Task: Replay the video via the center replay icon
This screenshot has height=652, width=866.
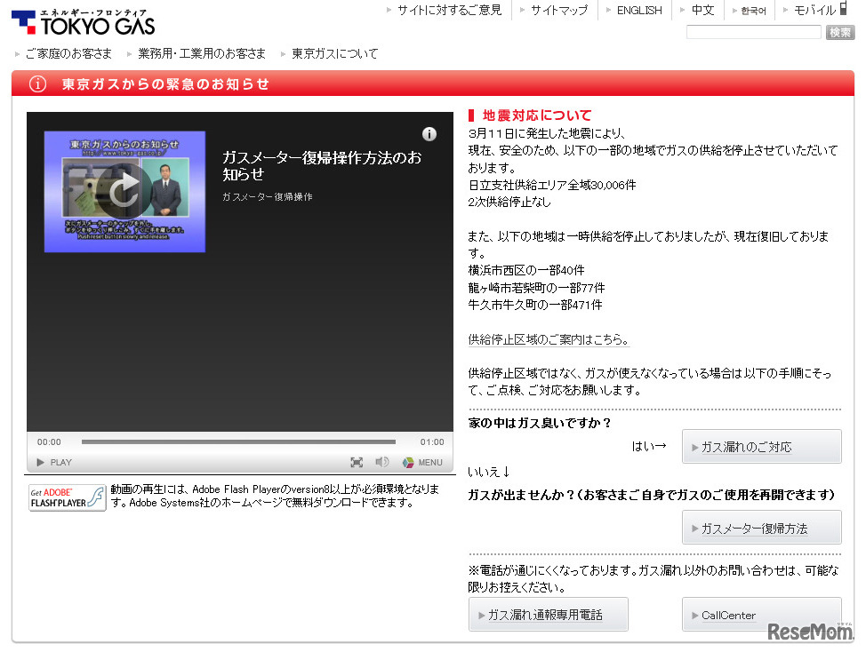Action: 124,191
